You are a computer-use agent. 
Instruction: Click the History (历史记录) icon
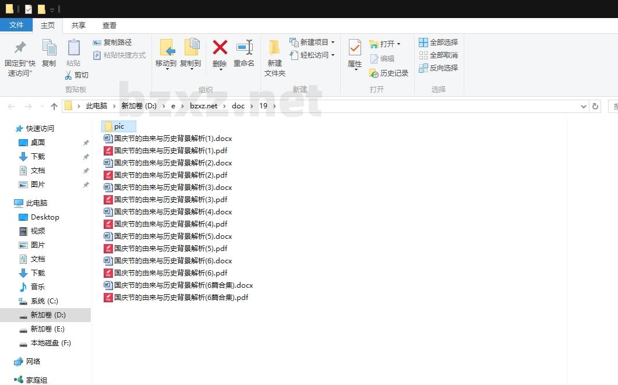pos(389,73)
